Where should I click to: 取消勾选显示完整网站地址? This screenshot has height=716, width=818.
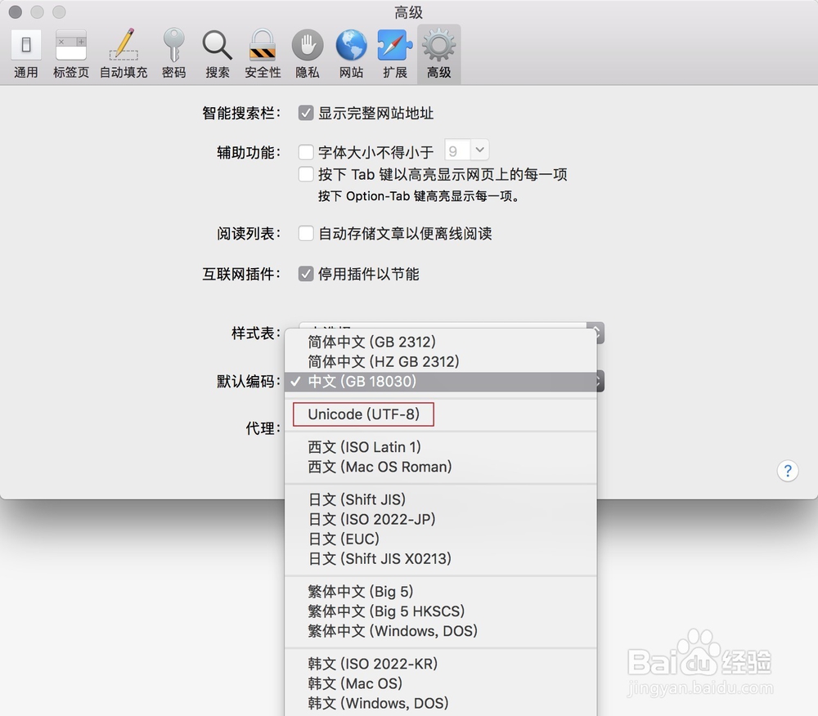pos(306,114)
